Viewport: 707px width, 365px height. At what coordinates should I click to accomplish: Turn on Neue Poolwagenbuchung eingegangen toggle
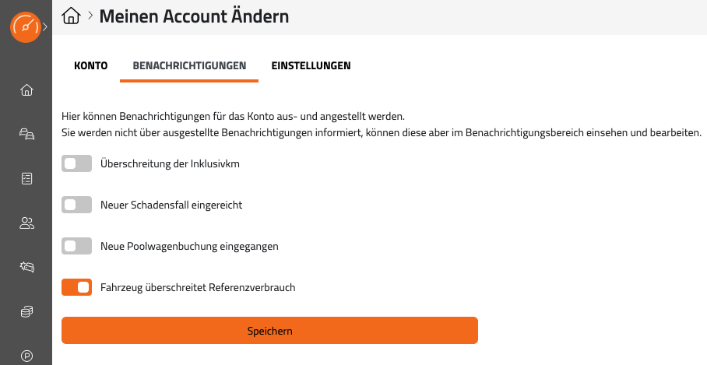76,246
